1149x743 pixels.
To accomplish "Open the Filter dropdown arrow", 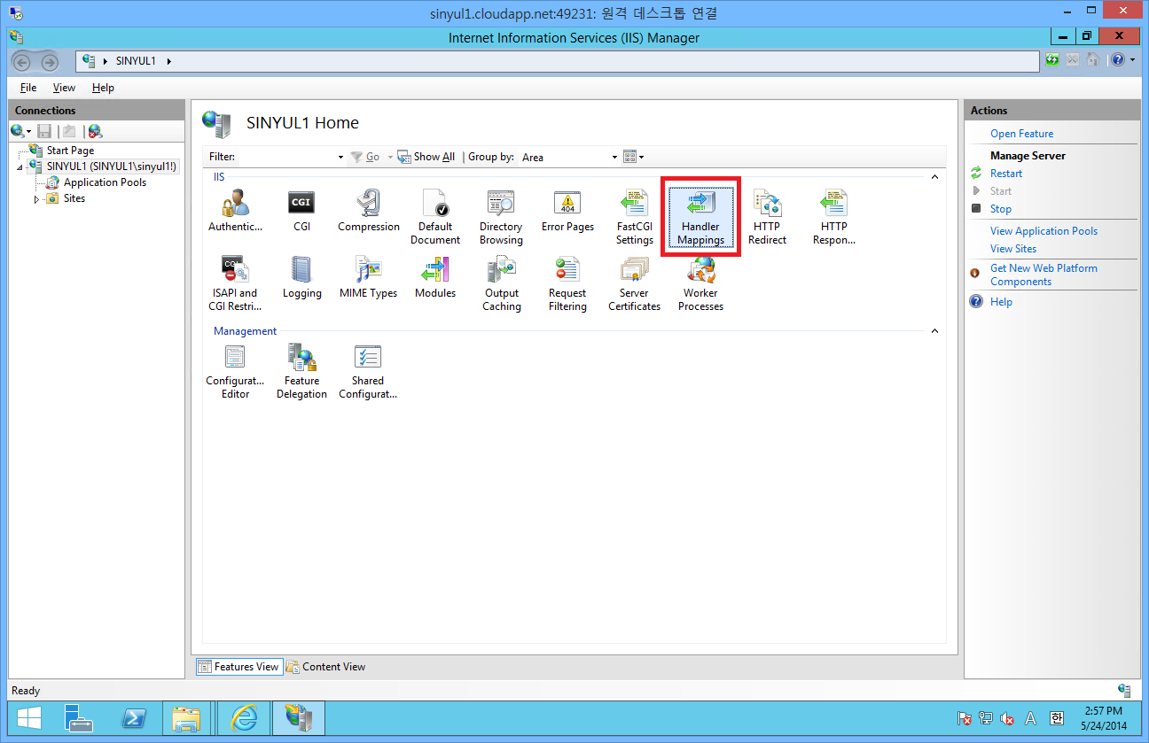I will 340,158.
